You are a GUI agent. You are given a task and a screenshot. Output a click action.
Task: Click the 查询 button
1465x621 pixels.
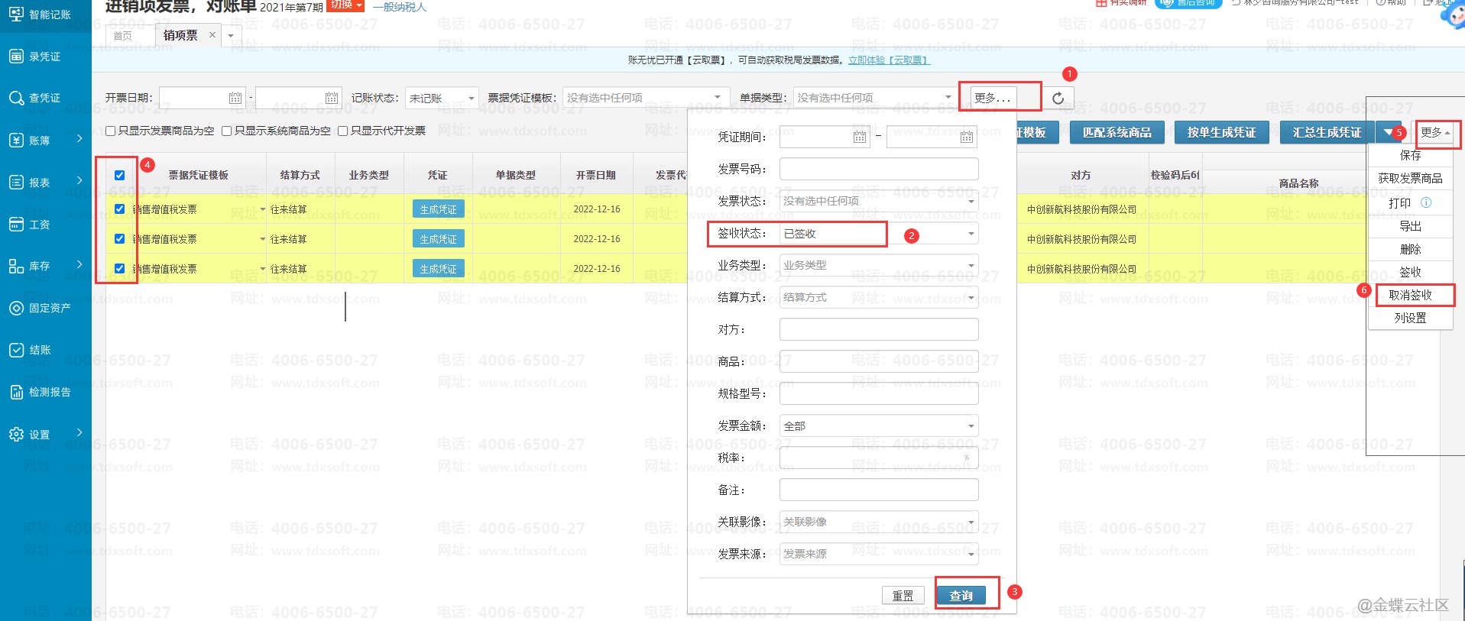pos(961,596)
